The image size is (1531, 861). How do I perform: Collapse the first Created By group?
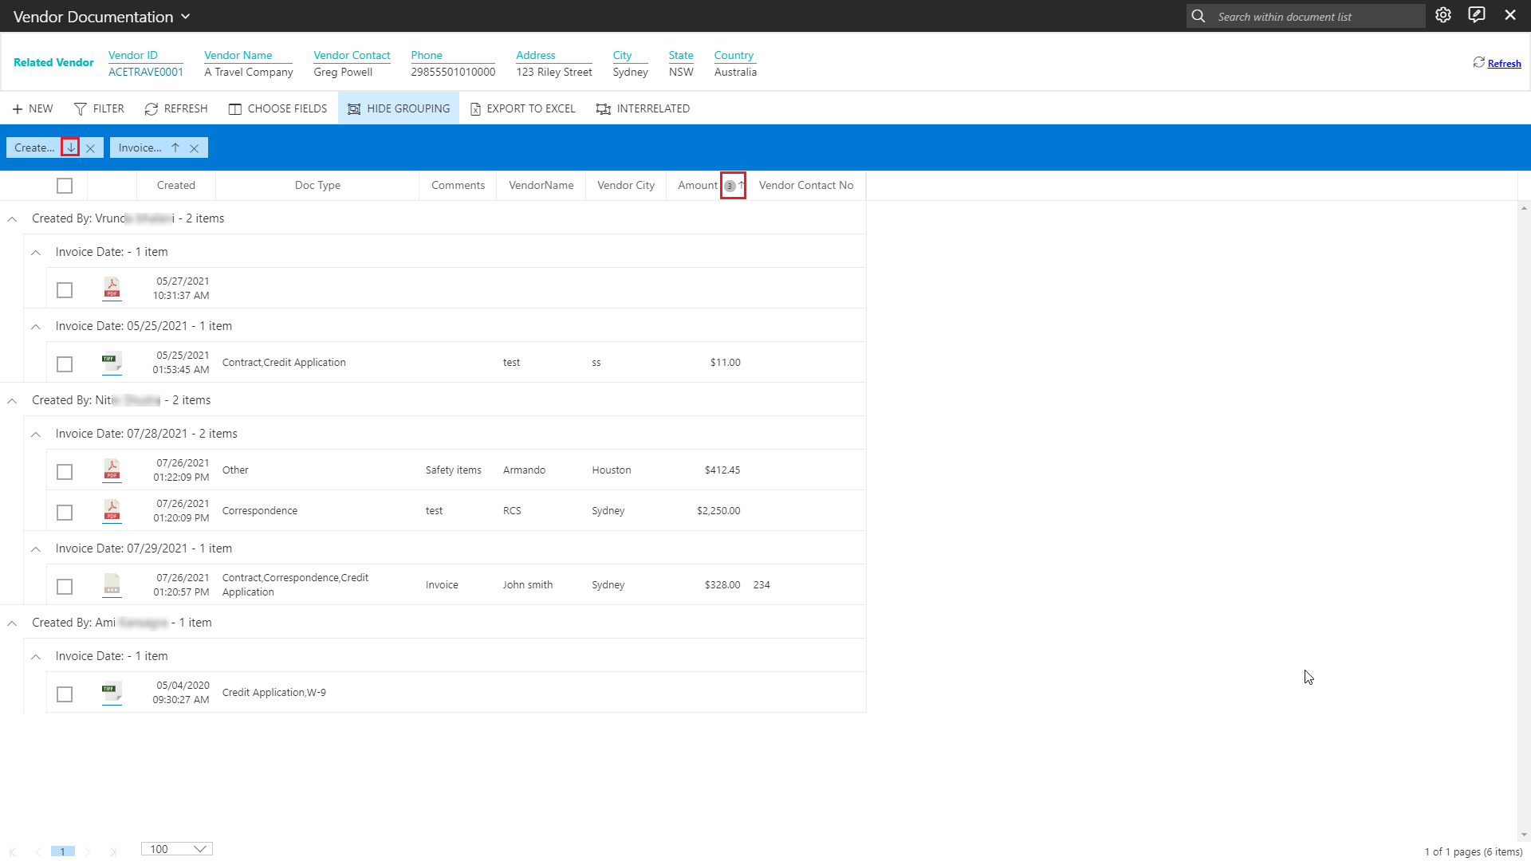12,219
